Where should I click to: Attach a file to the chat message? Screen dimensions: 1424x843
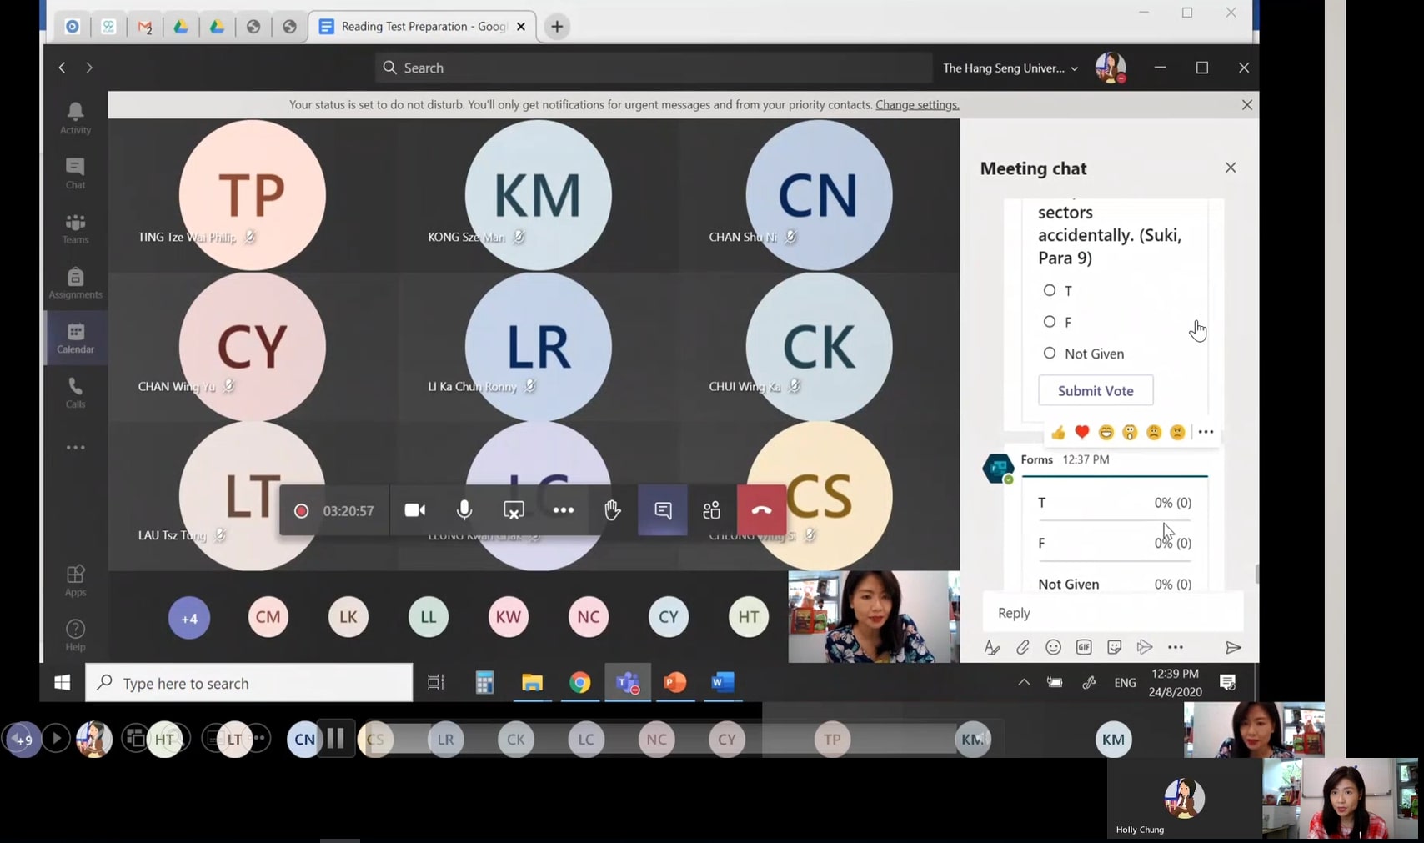pos(1023,647)
